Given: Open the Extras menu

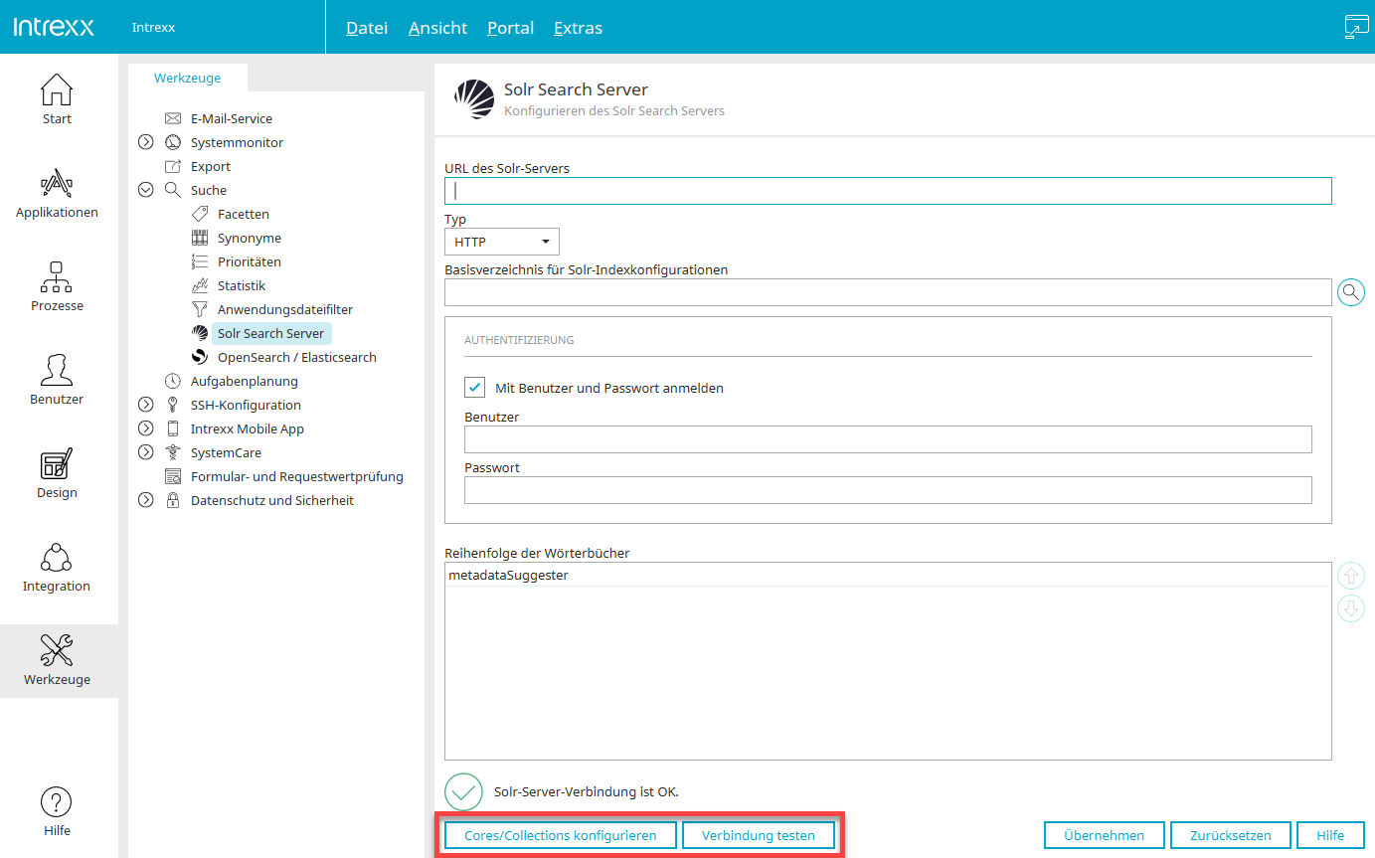Looking at the screenshot, I should [578, 28].
